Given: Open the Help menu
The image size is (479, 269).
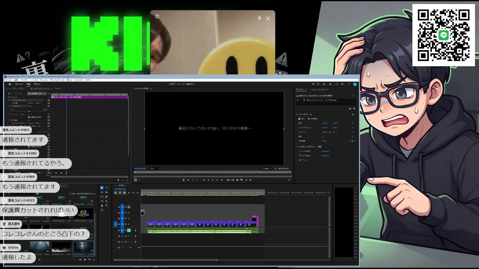Looking at the screenshot, I should 88,80.
